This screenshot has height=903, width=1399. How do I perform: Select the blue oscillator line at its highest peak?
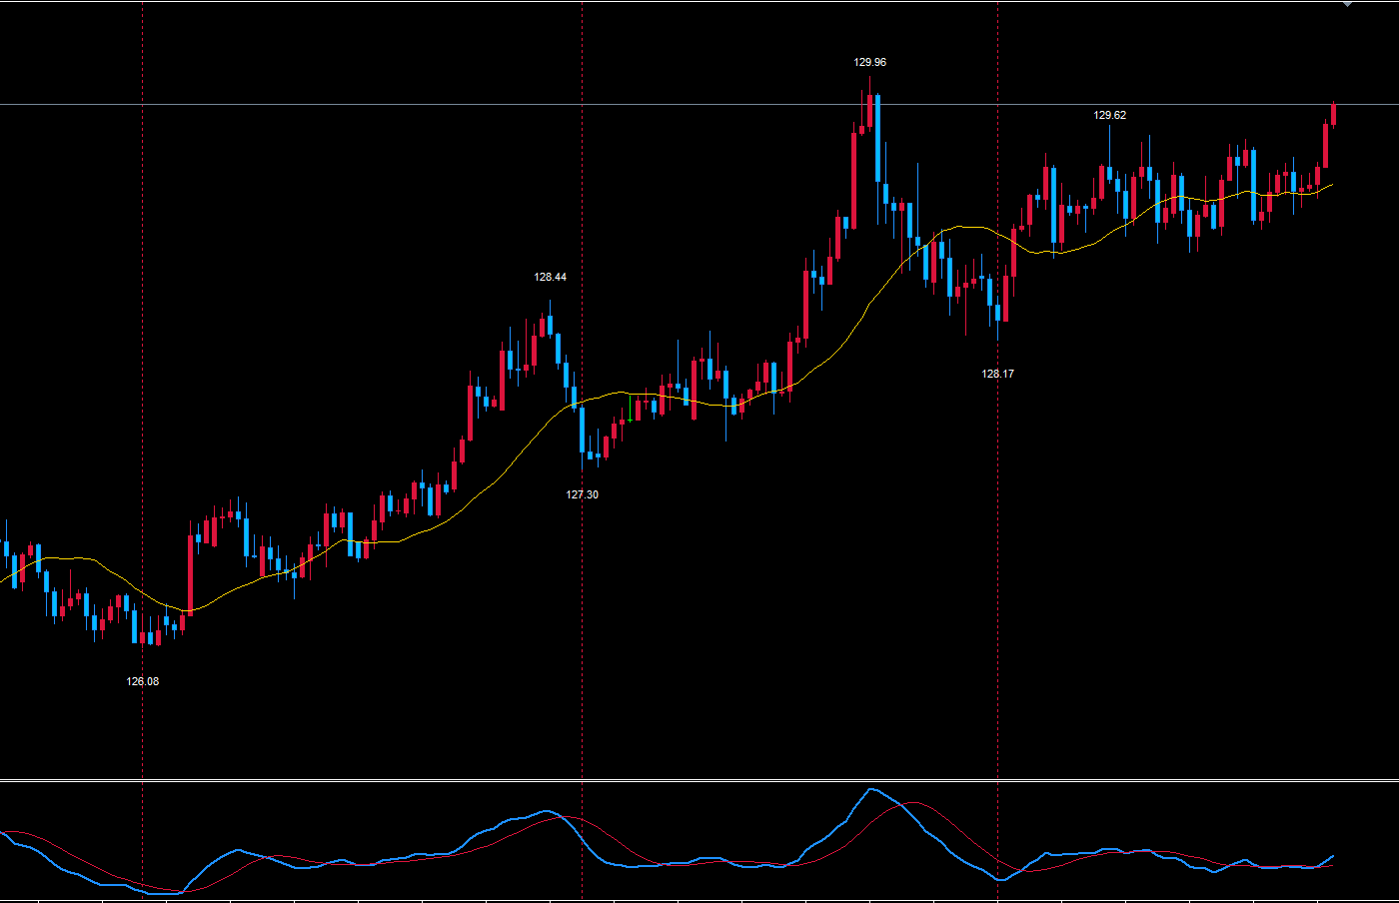coord(871,789)
